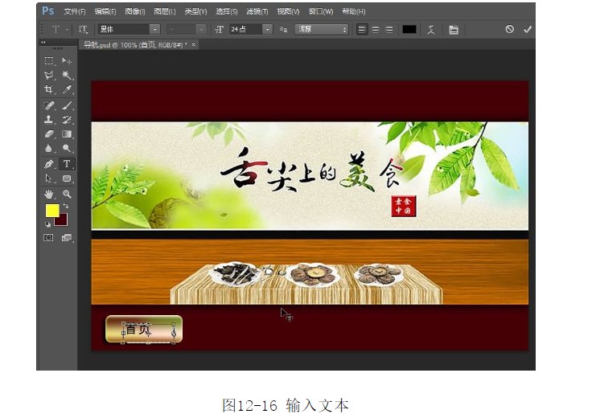Set text alignment to left
596x414 pixels.
362,29
